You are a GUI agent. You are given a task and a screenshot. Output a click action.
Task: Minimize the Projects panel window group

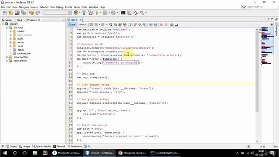(x=63, y=20)
